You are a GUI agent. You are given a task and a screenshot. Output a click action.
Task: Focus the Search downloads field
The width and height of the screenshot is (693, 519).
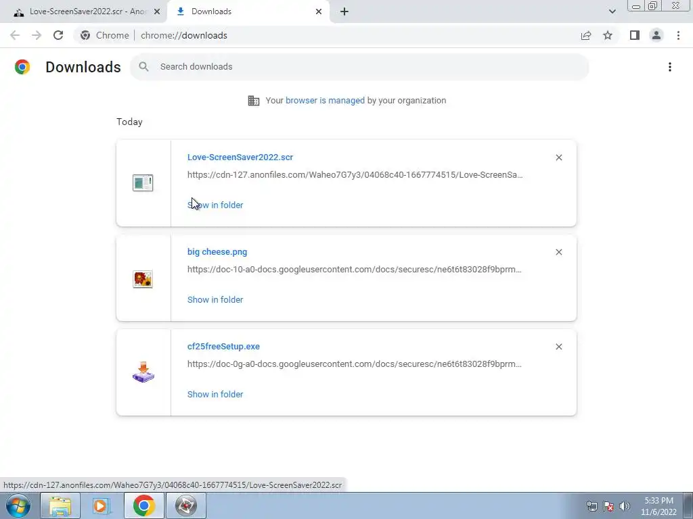[x=359, y=67]
